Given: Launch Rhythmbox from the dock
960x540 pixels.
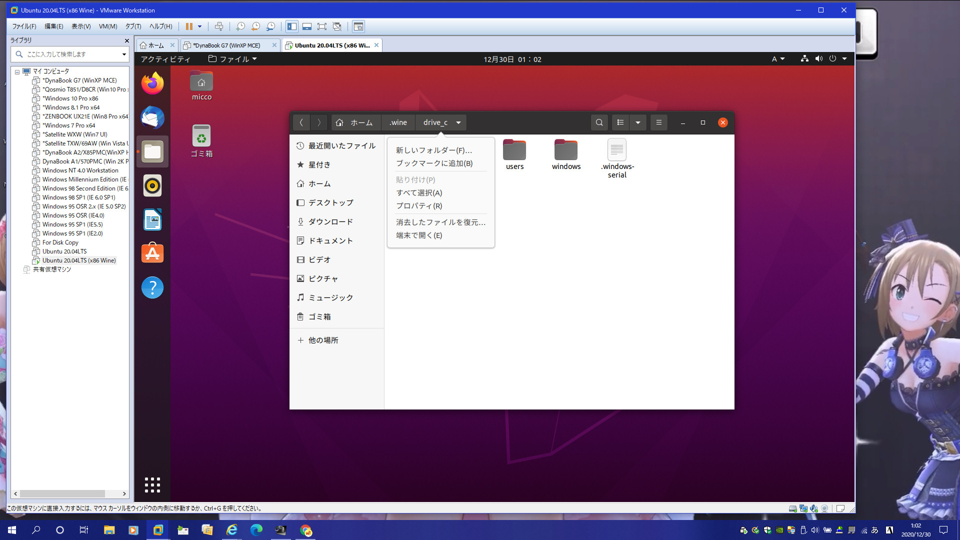Looking at the screenshot, I should pyautogui.click(x=152, y=185).
